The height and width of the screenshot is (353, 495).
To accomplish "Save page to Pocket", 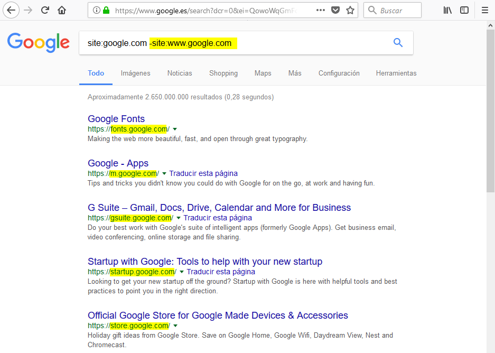I will click(335, 10).
